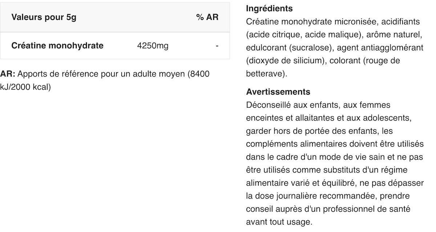
Task: Click the "% AR" column header
Action: coord(207,17)
